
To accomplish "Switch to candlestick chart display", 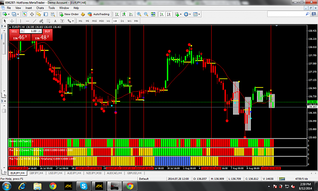I will (x=124, y=14).
